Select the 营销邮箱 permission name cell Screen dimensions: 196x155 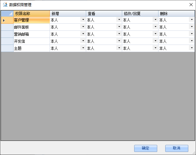point(31,34)
